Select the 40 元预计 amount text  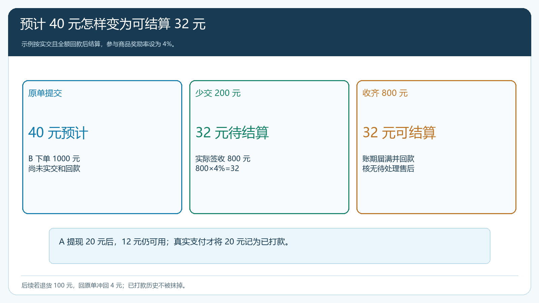(x=58, y=133)
